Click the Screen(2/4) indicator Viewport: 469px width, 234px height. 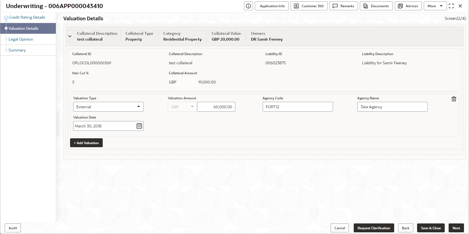tap(455, 18)
